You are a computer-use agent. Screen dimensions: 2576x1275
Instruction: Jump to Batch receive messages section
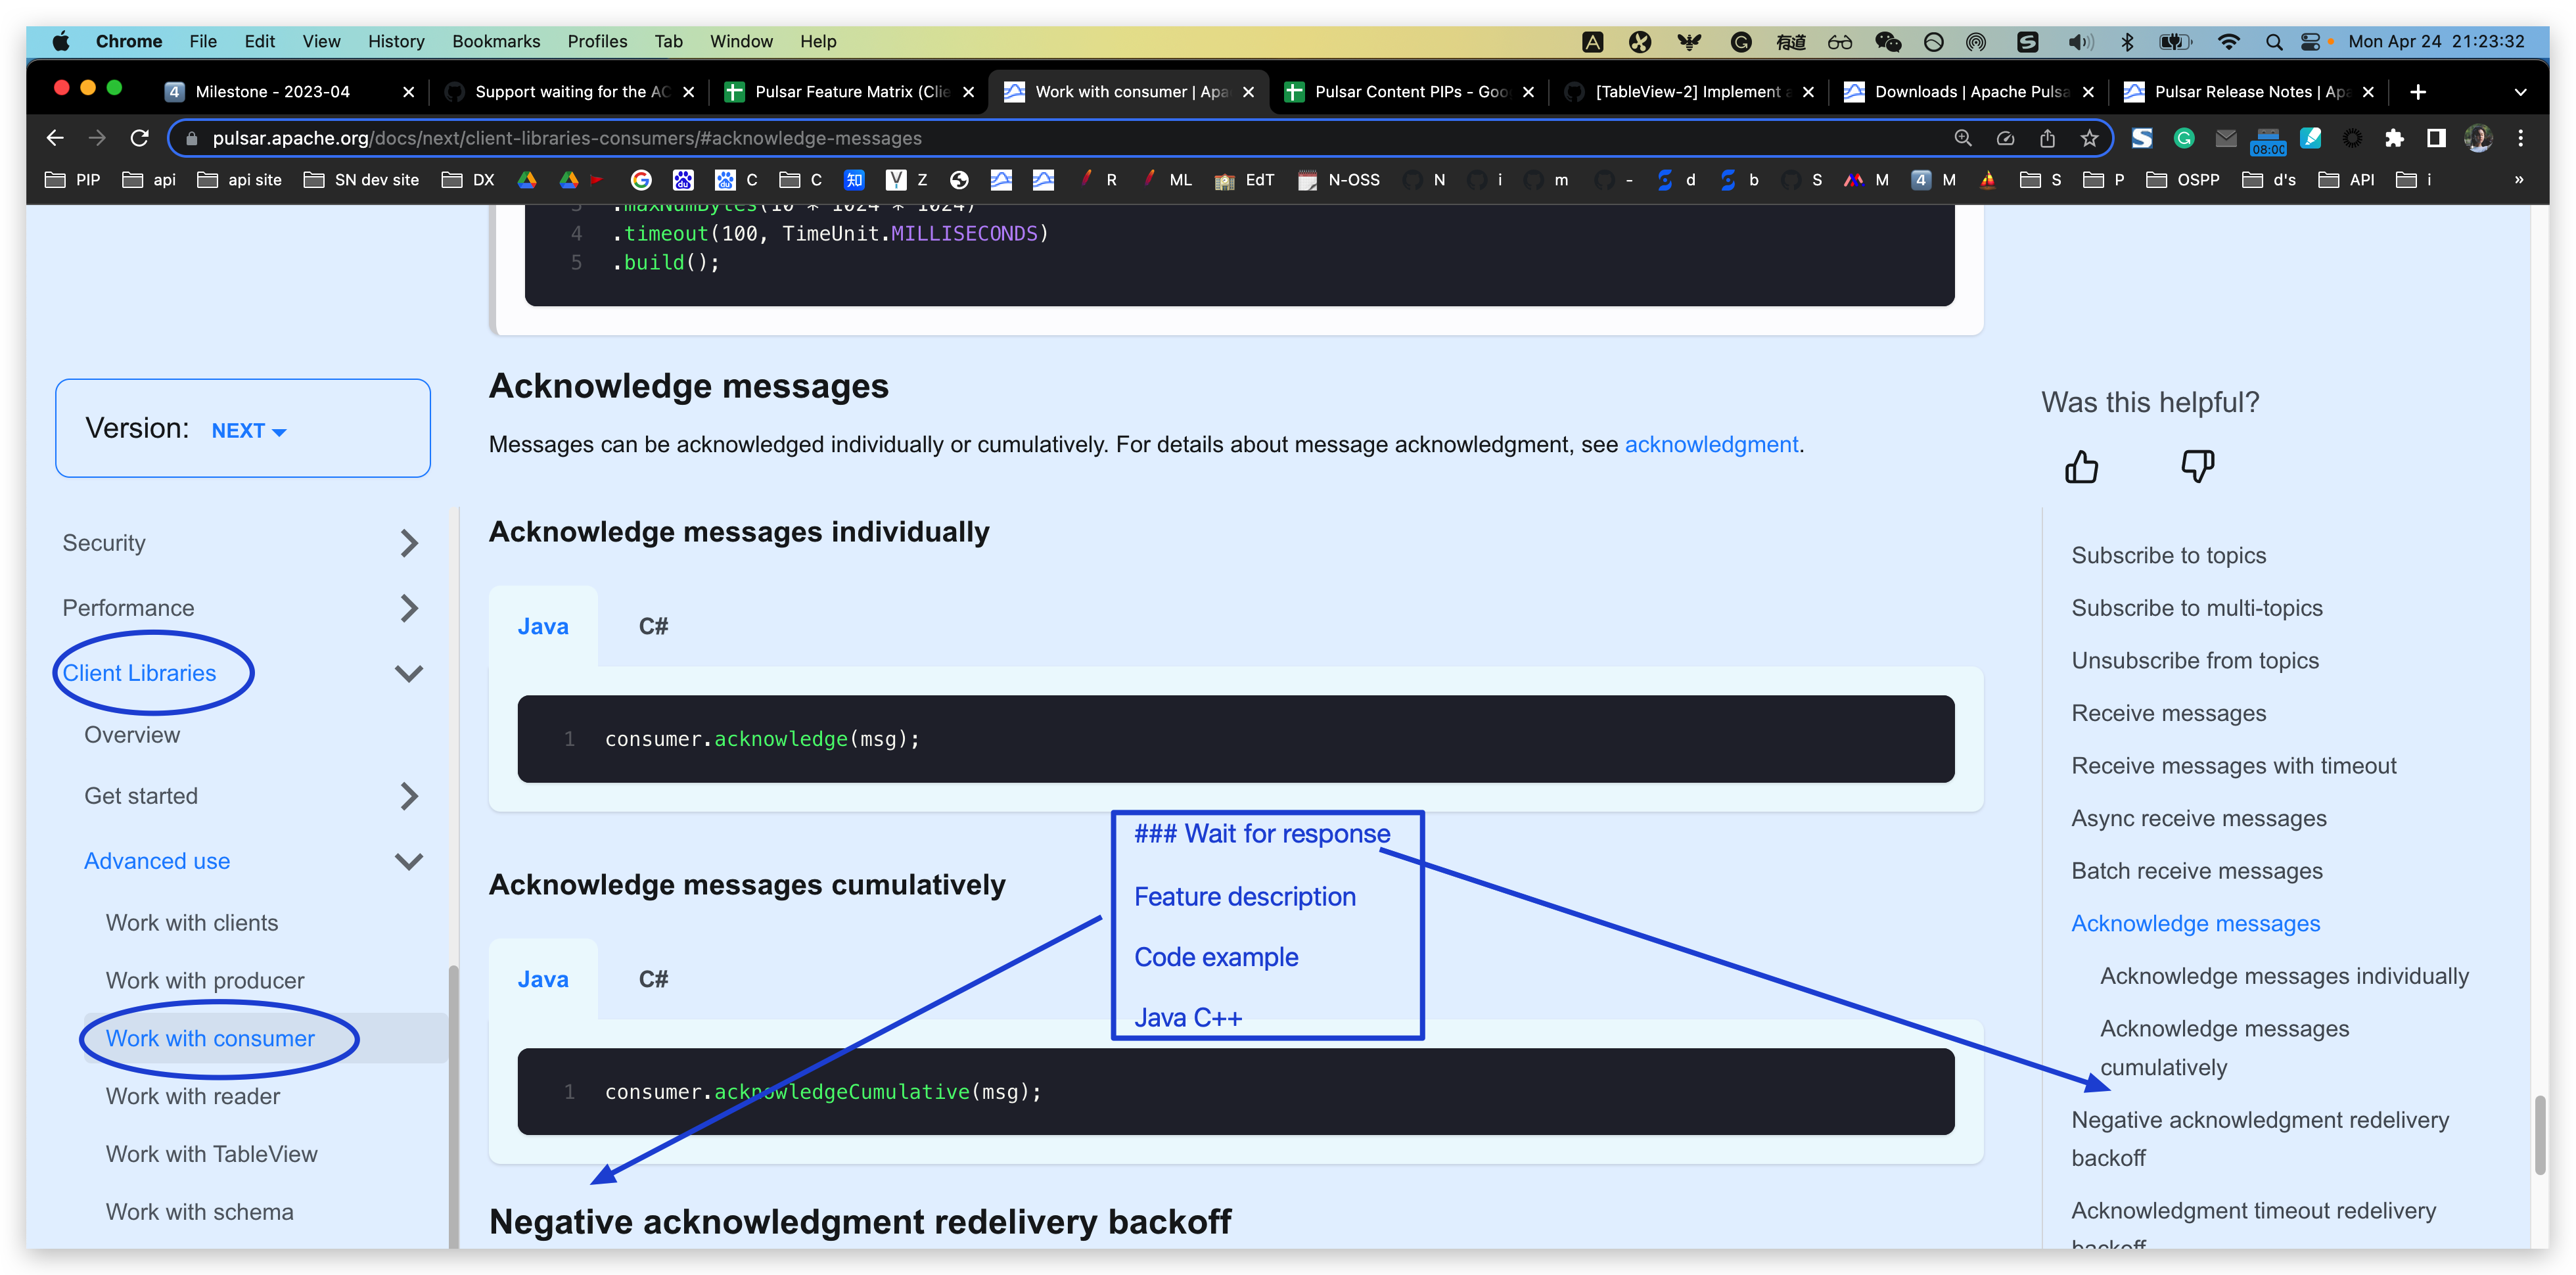point(2196,870)
